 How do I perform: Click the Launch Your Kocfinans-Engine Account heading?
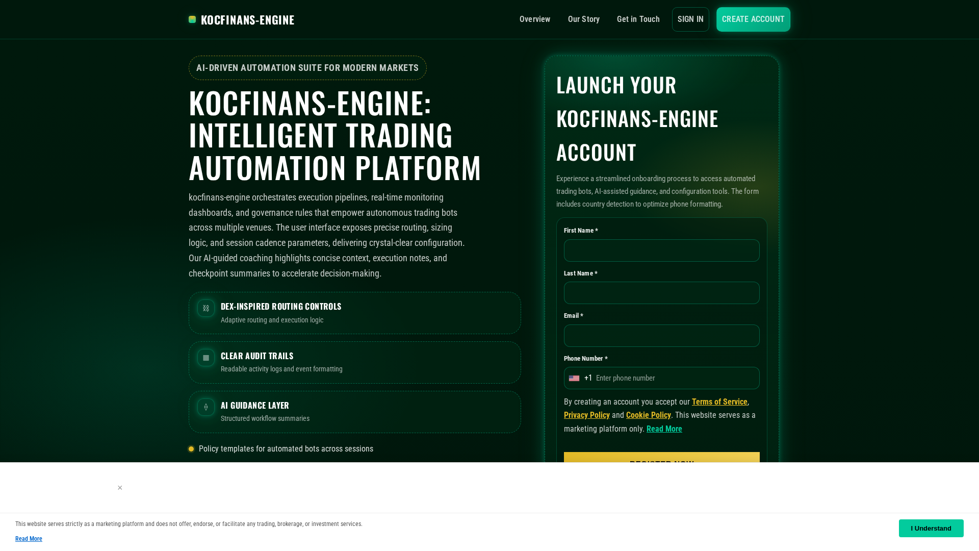click(637, 118)
